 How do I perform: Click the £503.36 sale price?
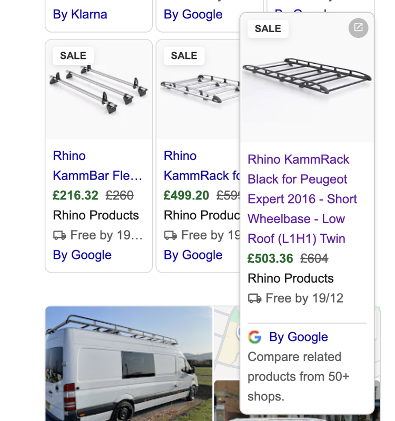point(270,258)
